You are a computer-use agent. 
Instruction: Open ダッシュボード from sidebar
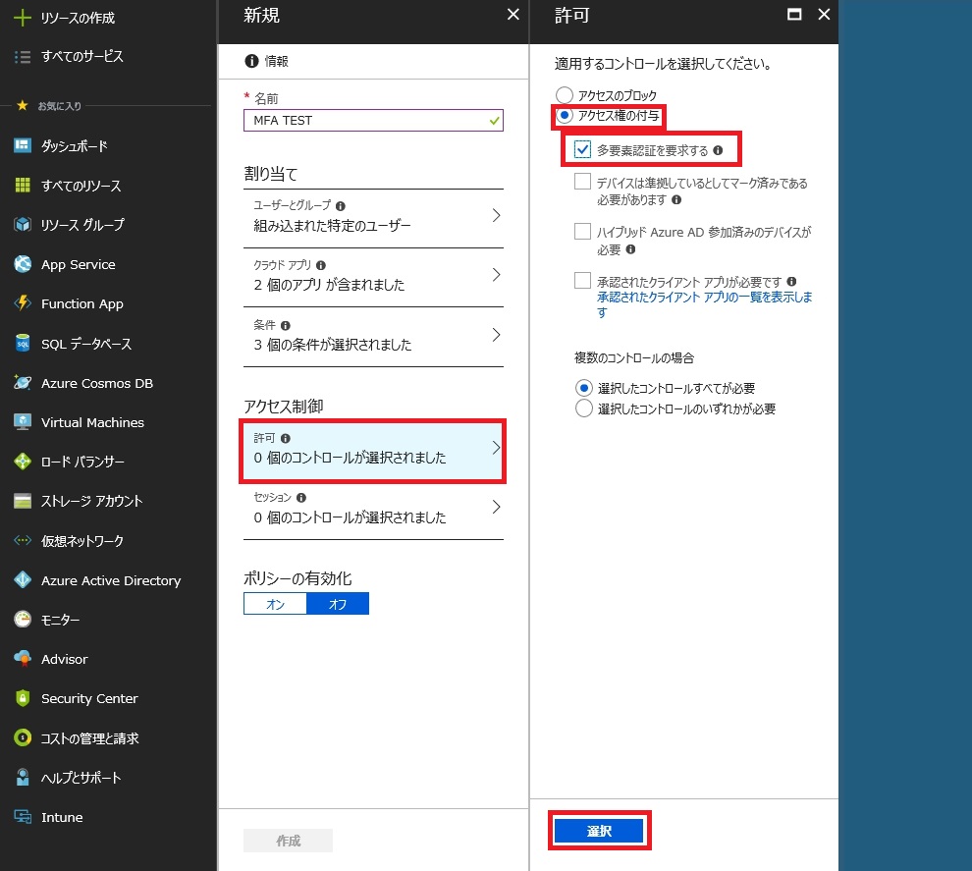75,145
